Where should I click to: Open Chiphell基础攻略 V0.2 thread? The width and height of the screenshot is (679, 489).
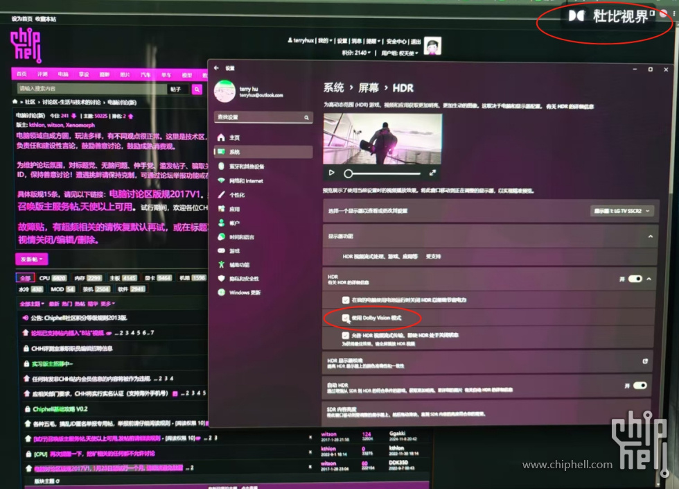point(60,409)
